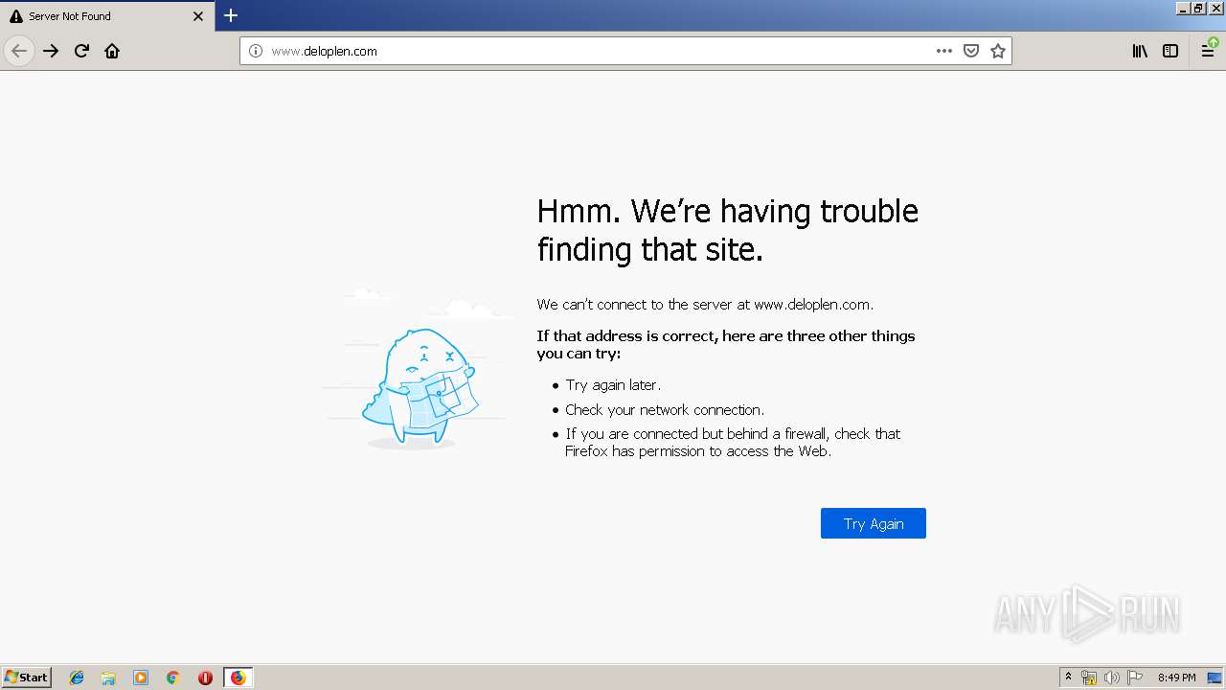This screenshot has height=690, width=1226.
Task: Save page to Pocket
Action: pos(971,51)
